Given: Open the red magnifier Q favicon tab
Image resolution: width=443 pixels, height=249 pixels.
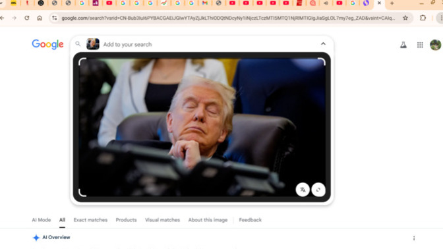Looking at the screenshot, I should click(312, 3).
